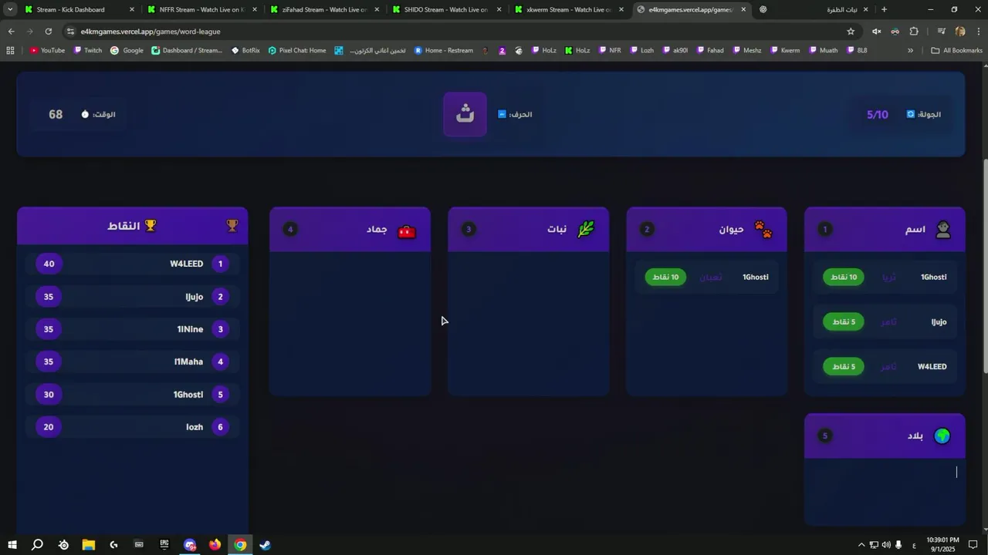The width and height of the screenshot is (988, 555).
Task: Open the Kwerm bookmark
Action: pyautogui.click(x=784, y=50)
